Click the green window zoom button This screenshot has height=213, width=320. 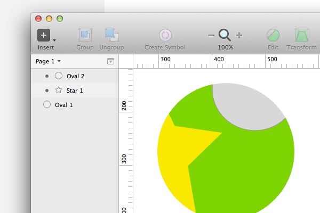pos(60,19)
